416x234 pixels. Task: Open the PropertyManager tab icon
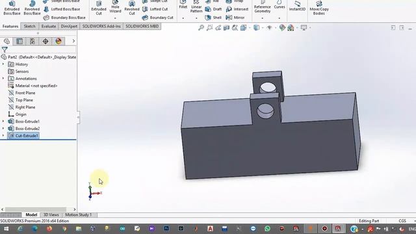click(x=19, y=41)
